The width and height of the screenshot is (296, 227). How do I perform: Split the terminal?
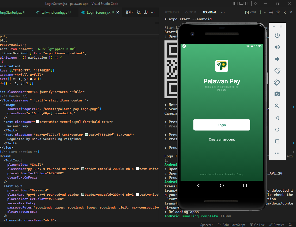pos(271,12)
